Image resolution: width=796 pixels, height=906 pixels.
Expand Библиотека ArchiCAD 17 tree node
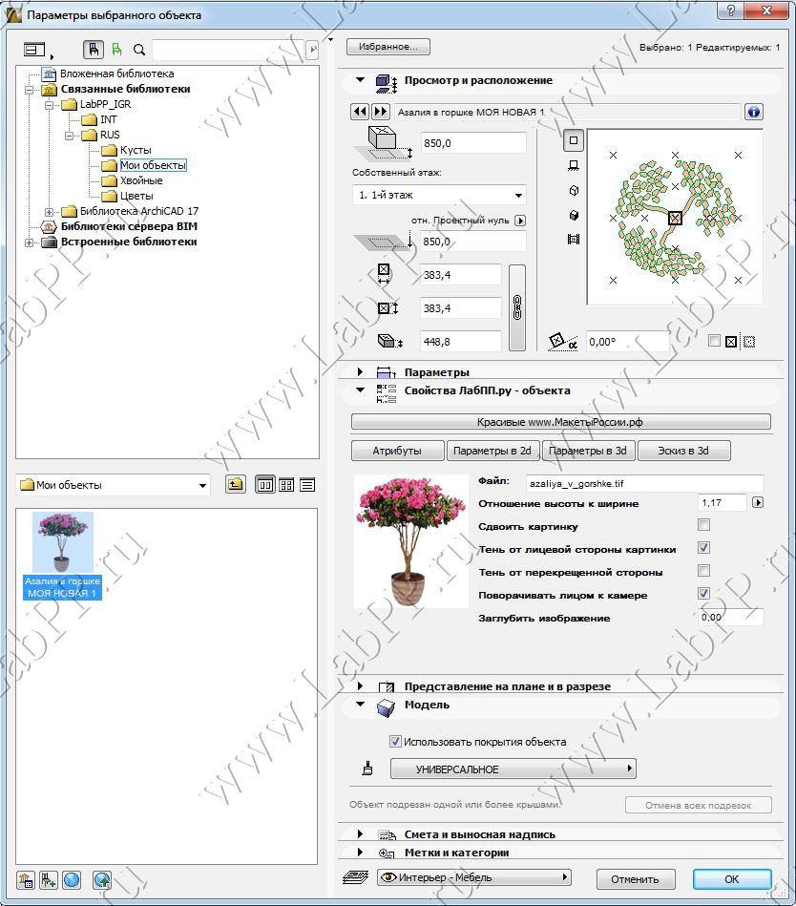(49, 212)
